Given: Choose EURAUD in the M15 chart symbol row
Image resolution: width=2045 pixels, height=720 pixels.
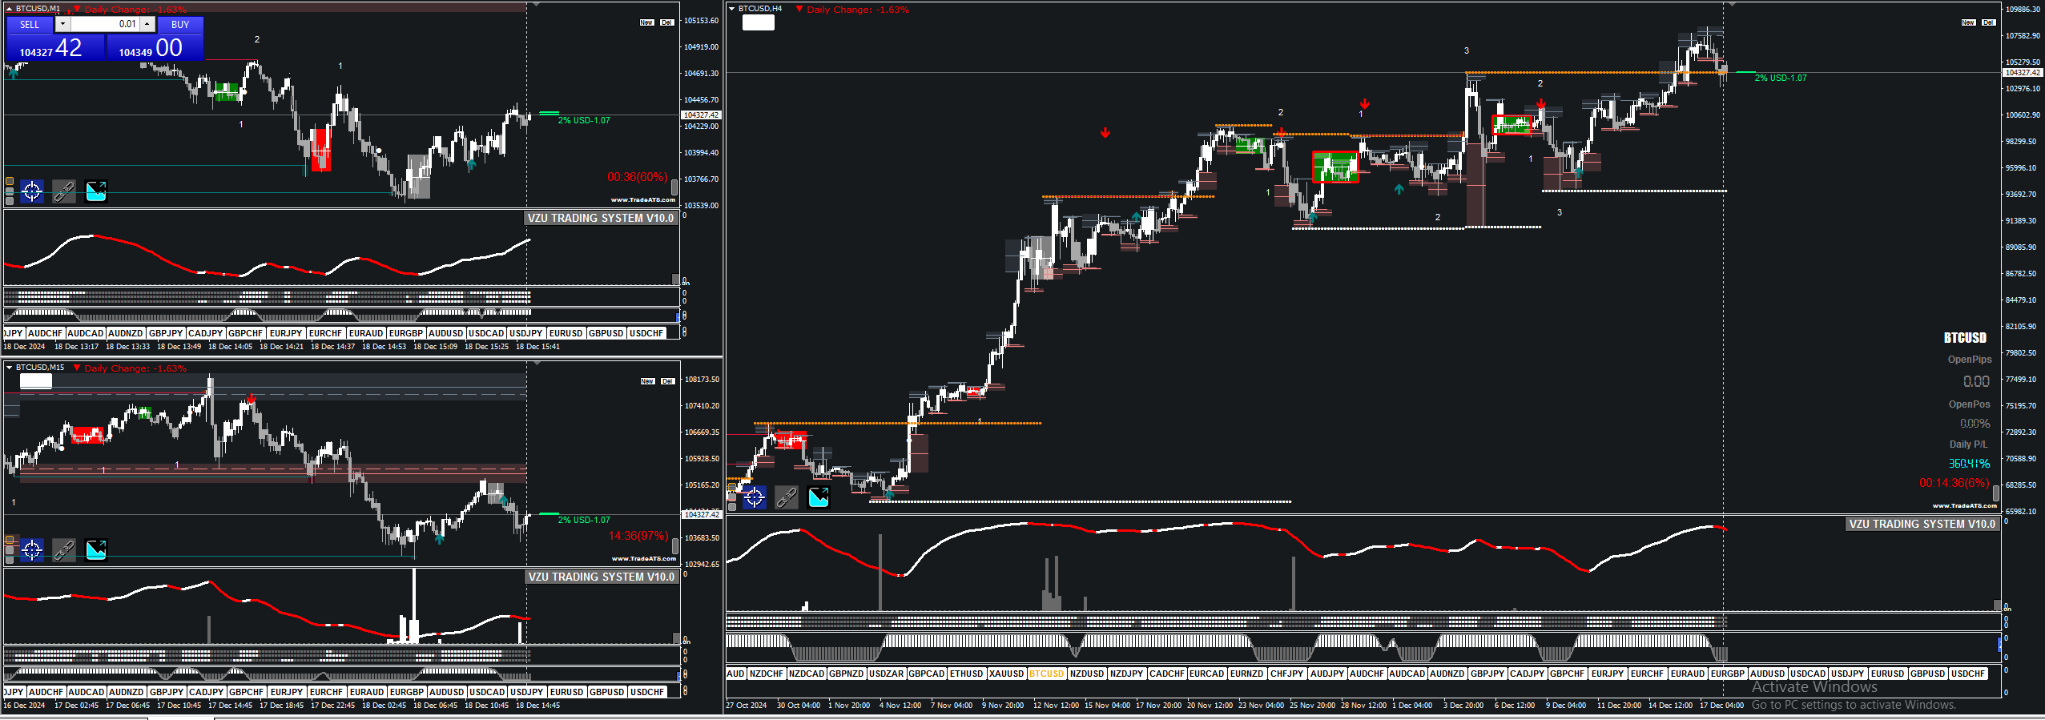Looking at the screenshot, I should pos(367,692).
